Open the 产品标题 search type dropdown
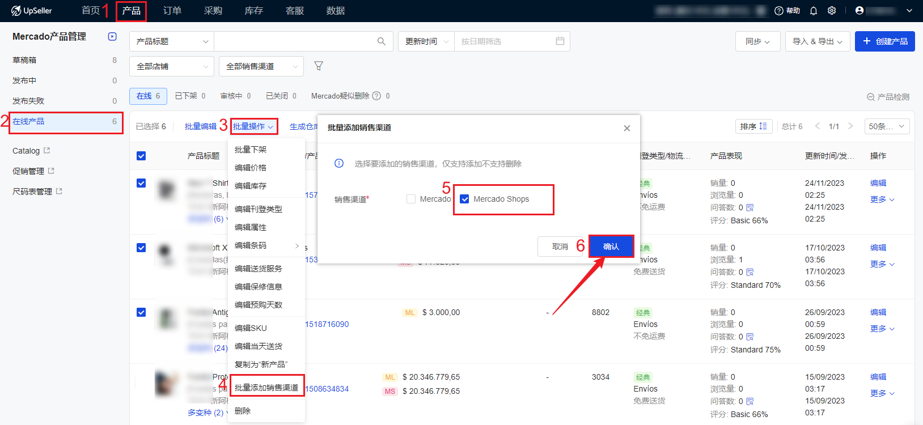 click(172, 41)
